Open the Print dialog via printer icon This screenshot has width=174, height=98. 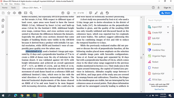click(20, 13)
